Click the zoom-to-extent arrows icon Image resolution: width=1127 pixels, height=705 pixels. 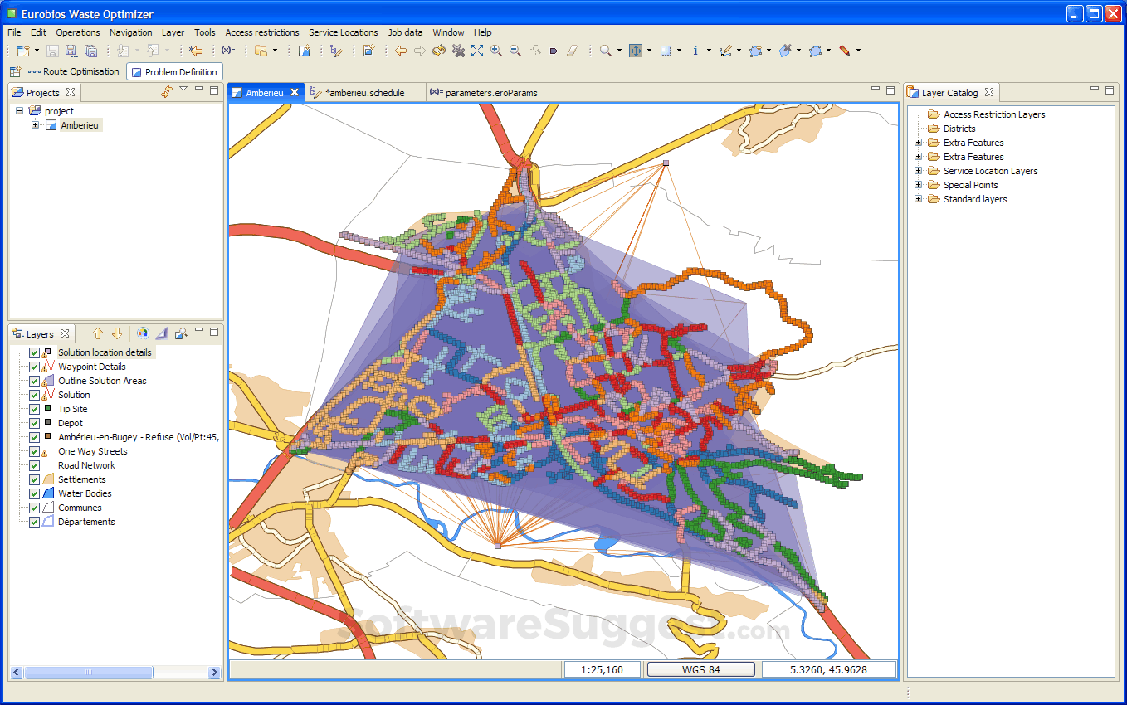coord(477,51)
